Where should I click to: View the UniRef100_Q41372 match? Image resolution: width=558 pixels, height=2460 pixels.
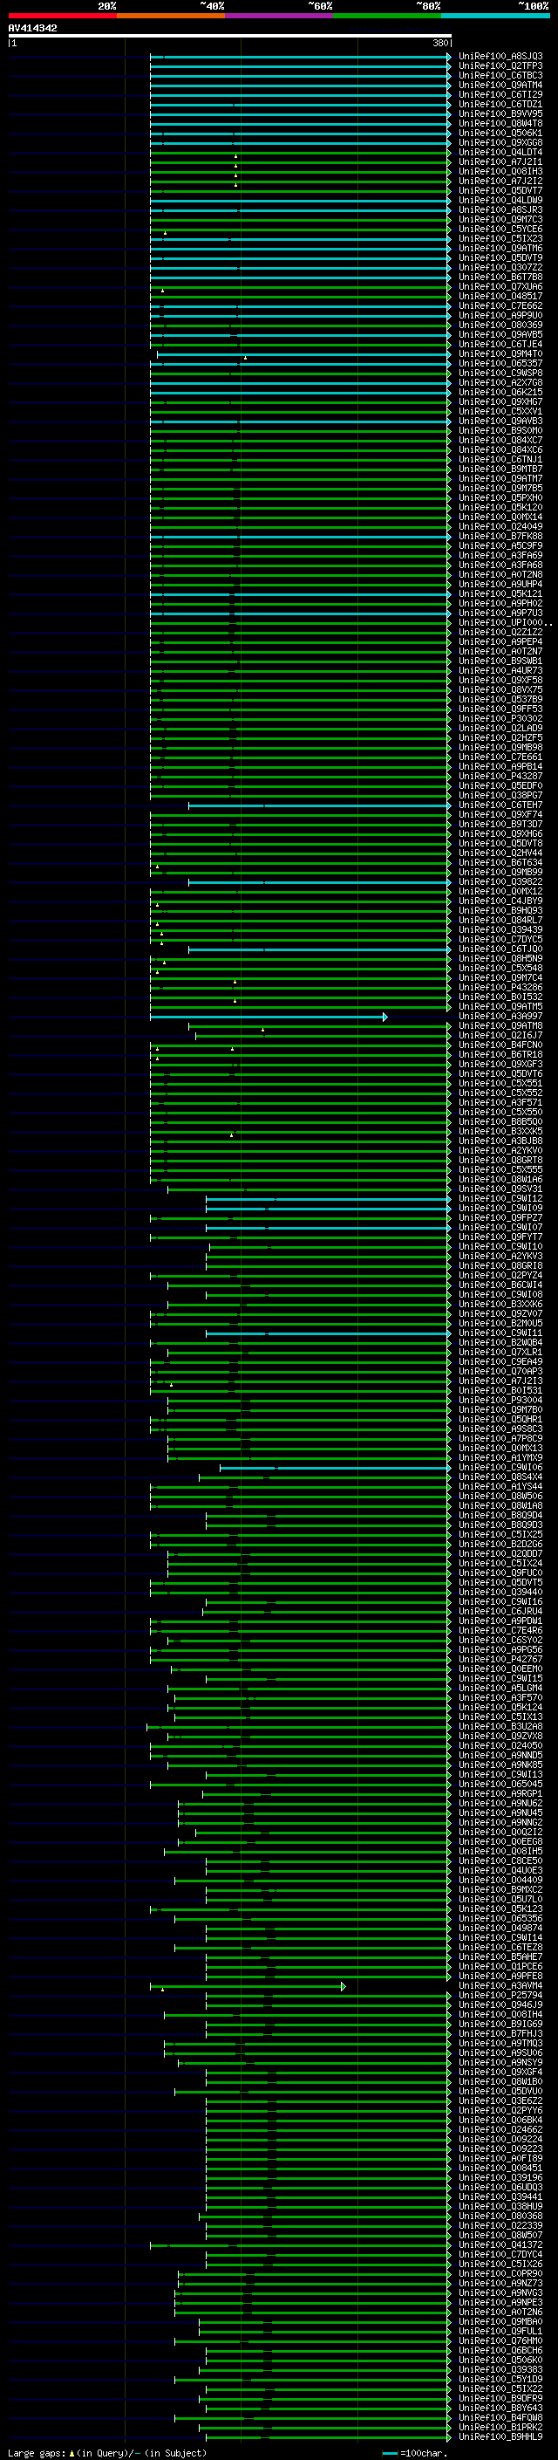coord(500,2245)
